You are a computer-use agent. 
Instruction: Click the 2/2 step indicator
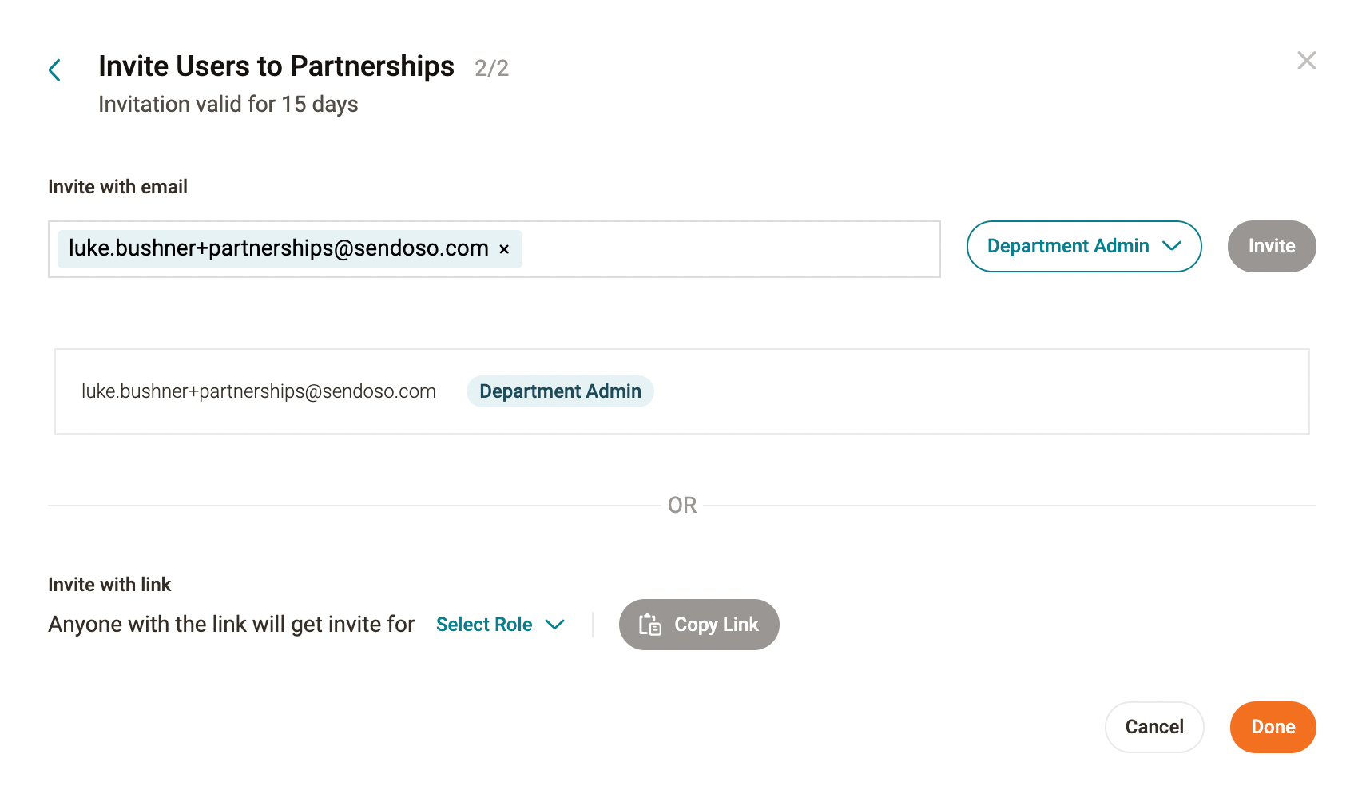[491, 69]
